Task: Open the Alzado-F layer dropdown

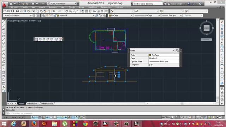Action: point(94,16)
